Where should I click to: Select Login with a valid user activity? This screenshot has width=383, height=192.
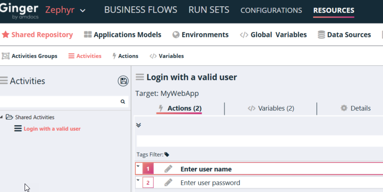click(x=52, y=129)
